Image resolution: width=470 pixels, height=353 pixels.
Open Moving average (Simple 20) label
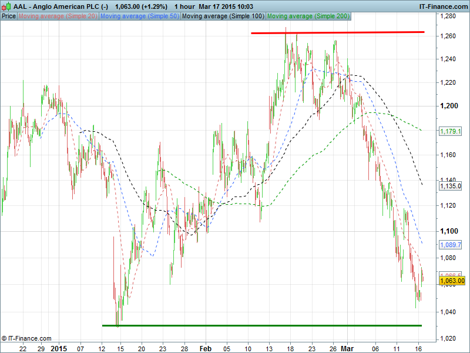click(58, 16)
